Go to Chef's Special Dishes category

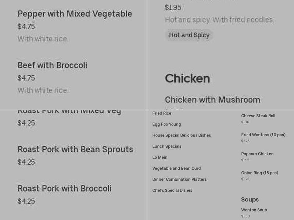pos(172,190)
